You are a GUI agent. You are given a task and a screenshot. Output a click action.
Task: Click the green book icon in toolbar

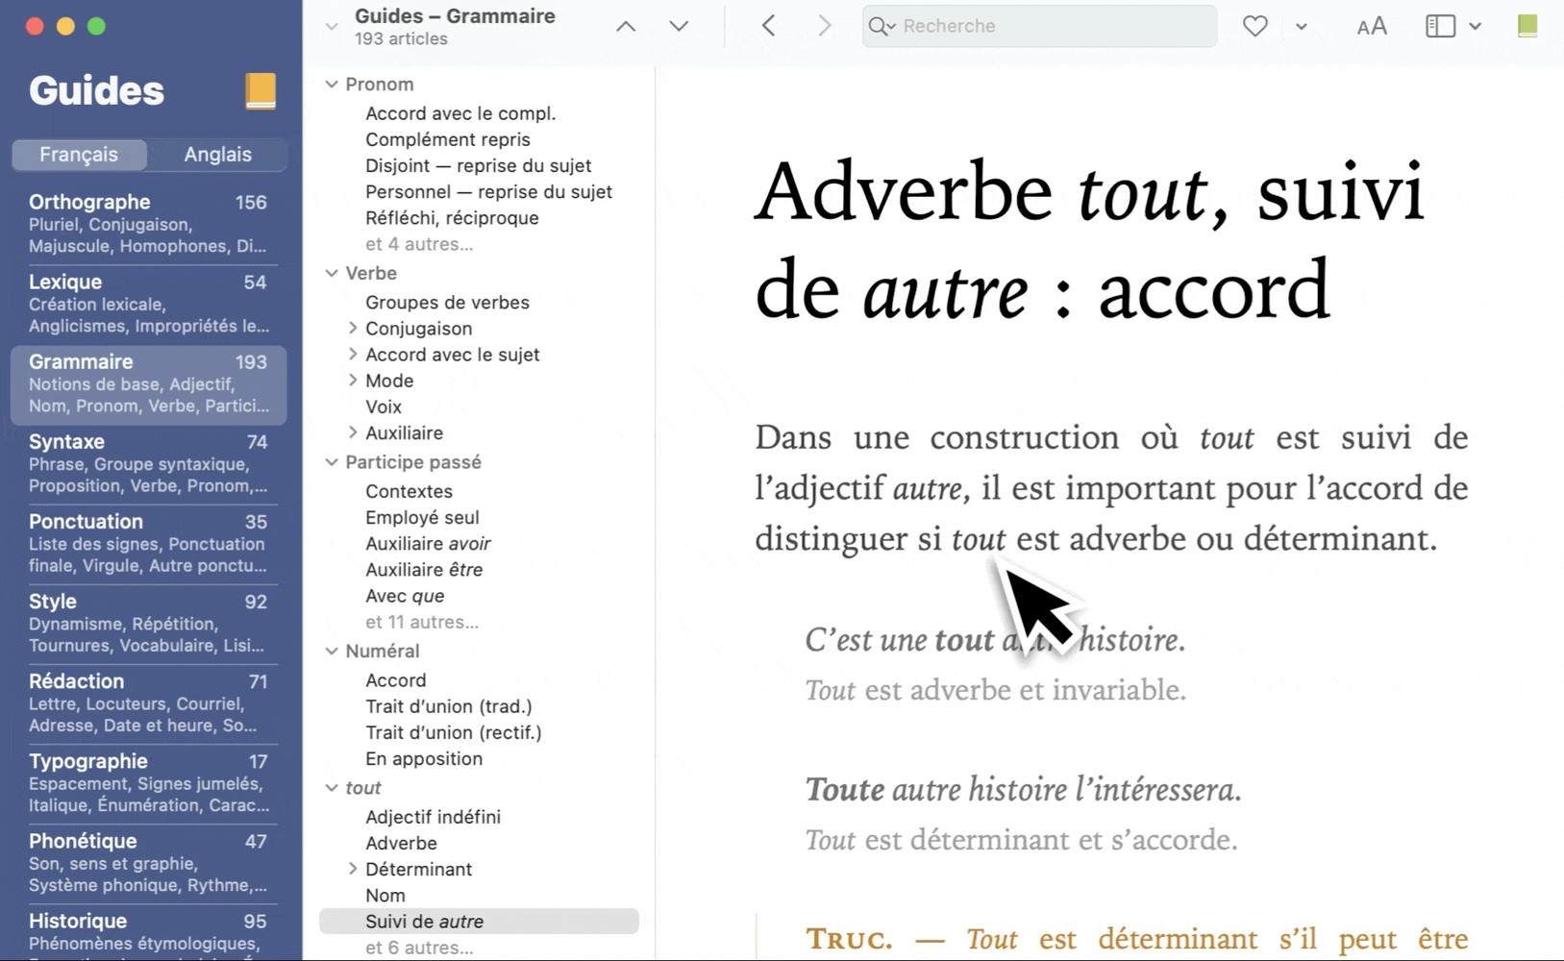(1527, 26)
